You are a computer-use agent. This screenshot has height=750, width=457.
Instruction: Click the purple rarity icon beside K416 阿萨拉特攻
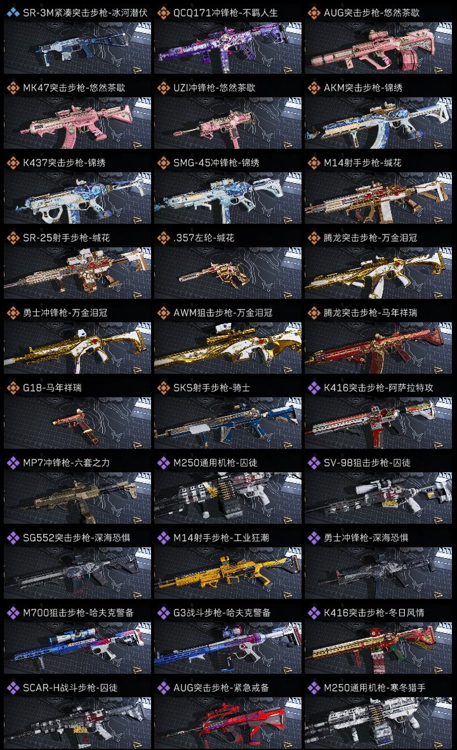(x=314, y=388)
